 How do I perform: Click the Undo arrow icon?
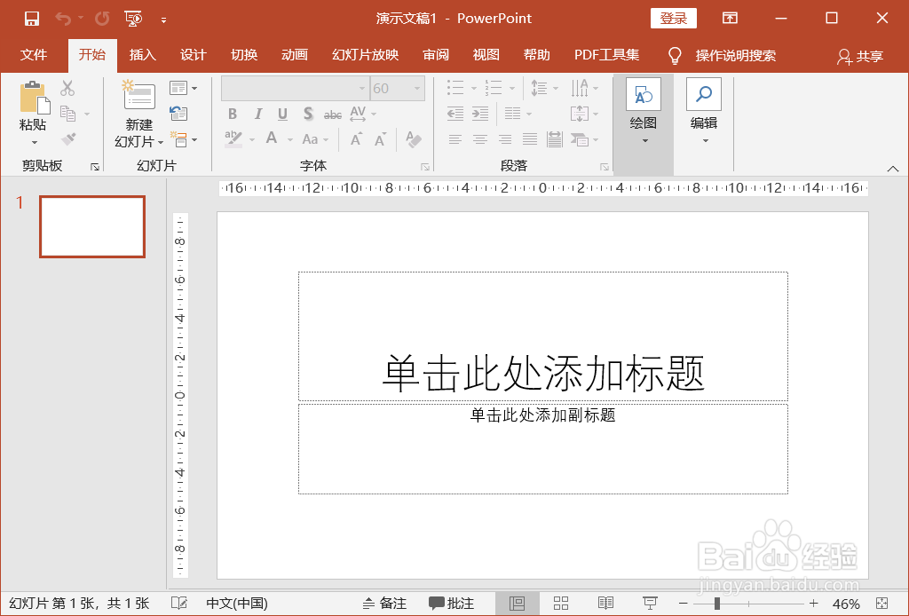click(63, 19)
